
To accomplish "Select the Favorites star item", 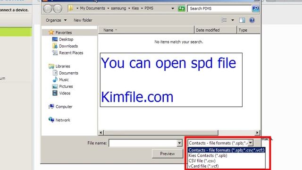I will [60, 33].
